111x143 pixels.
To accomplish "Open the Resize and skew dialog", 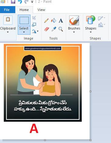I will (x=34, y=25).
